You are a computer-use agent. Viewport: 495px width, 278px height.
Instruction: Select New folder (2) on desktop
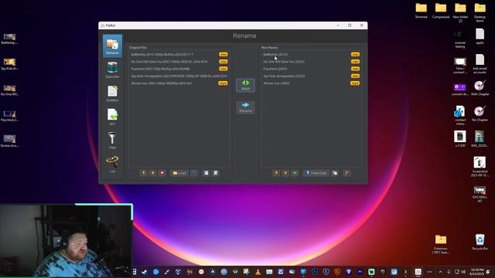click(460, 12)
